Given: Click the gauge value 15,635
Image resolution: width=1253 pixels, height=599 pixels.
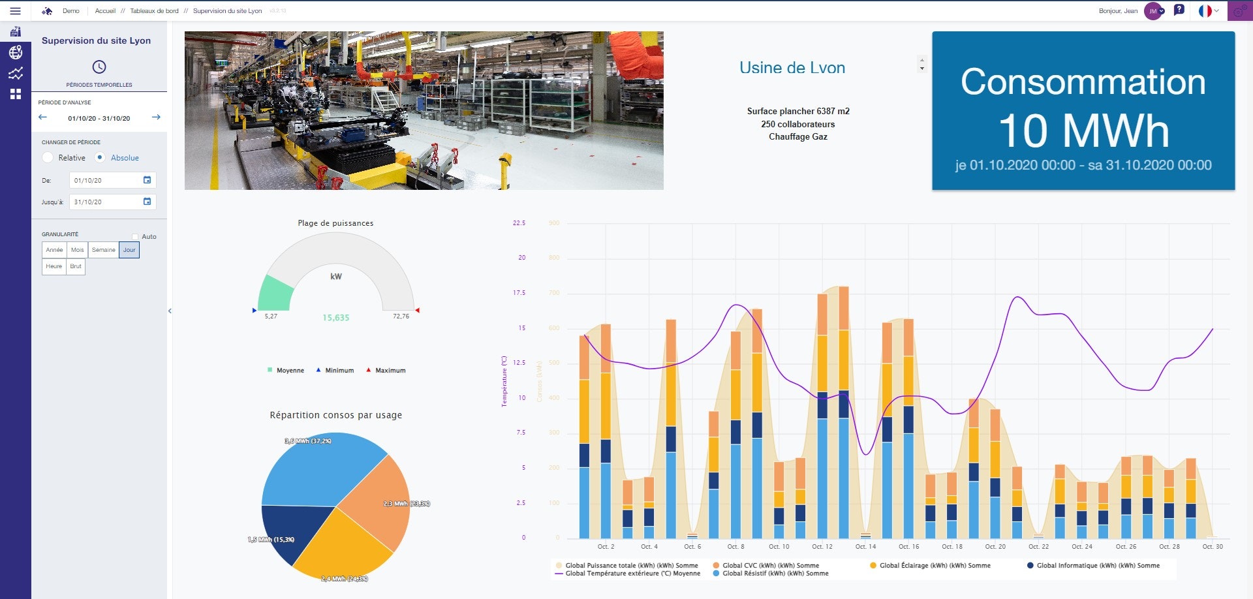Looking at the screenshot, I should pyautogui.click(x=336, y=318).
